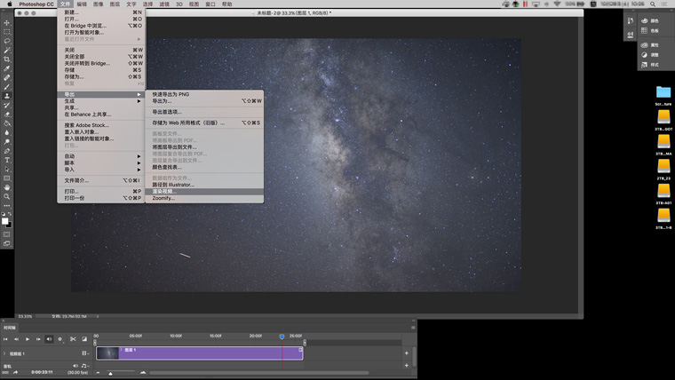
Task: Open the 属性 properties panel
Action: 649,45
